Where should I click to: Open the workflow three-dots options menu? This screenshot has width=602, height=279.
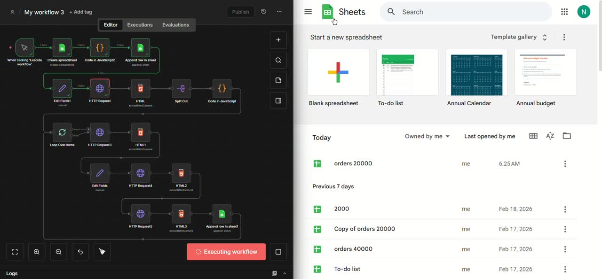pos(279,12)
